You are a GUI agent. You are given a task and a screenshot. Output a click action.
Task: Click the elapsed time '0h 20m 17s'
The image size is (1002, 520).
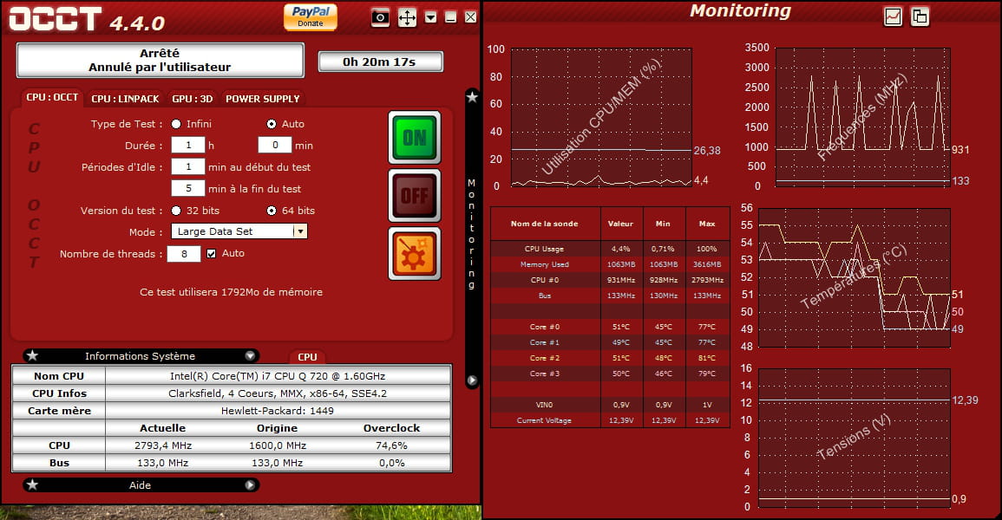coord(380,62)
